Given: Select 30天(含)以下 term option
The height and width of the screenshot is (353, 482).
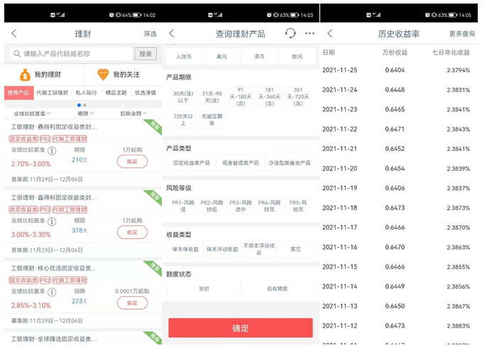Looking at the screenshot, I should pos(183,96).
